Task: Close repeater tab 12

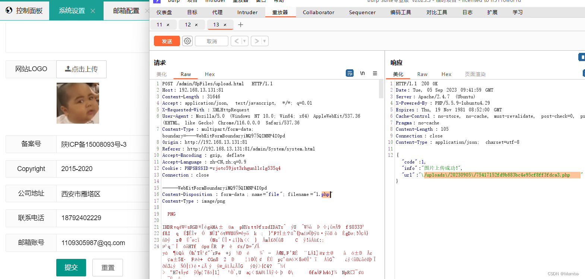Action: coord(196,25)
